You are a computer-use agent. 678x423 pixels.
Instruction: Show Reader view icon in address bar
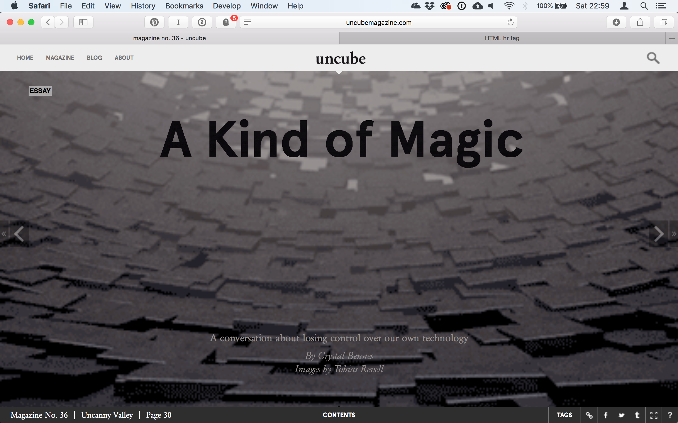click(247, 22)
